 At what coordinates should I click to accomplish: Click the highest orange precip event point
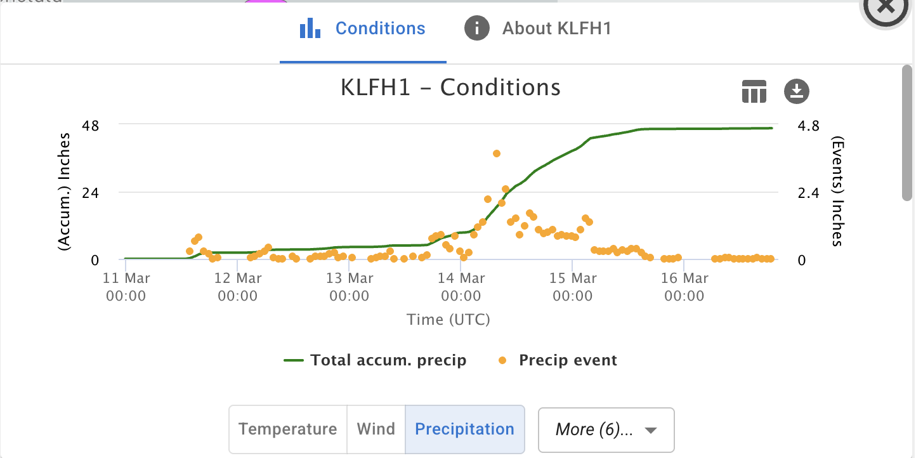(497, 154)
